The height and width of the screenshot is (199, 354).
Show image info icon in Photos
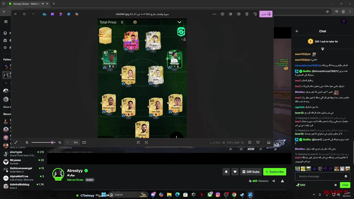click(x=250, y=142)
